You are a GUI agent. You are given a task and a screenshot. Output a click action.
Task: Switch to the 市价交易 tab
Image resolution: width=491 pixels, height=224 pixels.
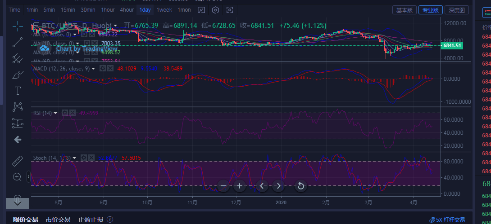pos(58,220)
